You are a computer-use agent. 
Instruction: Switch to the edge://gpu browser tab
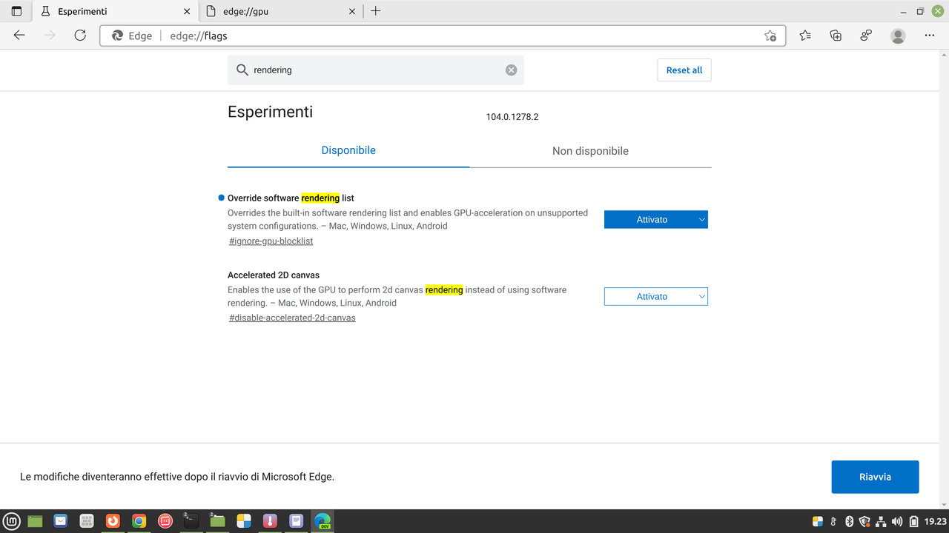[282, 11]
